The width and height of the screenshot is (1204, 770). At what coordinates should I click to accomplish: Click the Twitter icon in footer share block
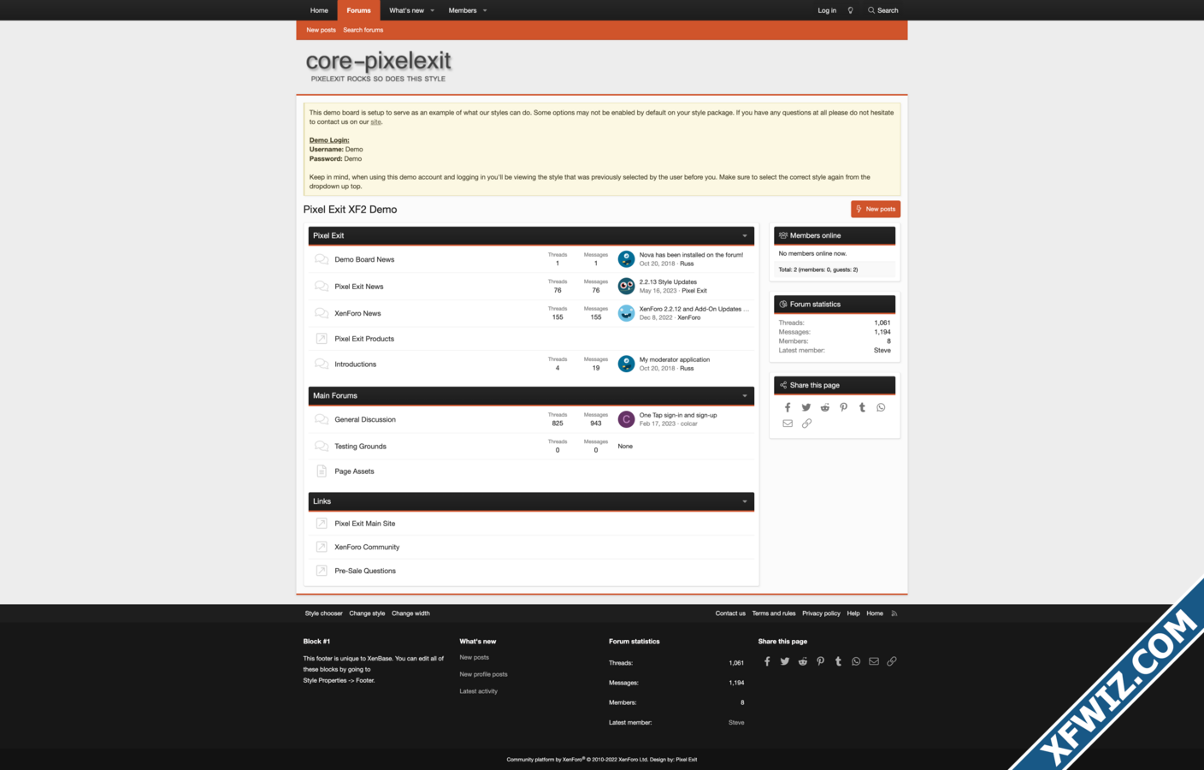tap(785, 661)
